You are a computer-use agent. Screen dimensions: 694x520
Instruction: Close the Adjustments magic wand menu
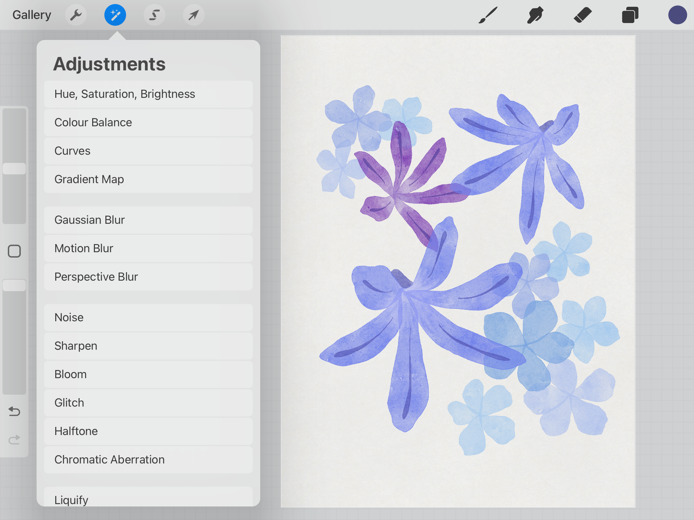coord(115,15)
